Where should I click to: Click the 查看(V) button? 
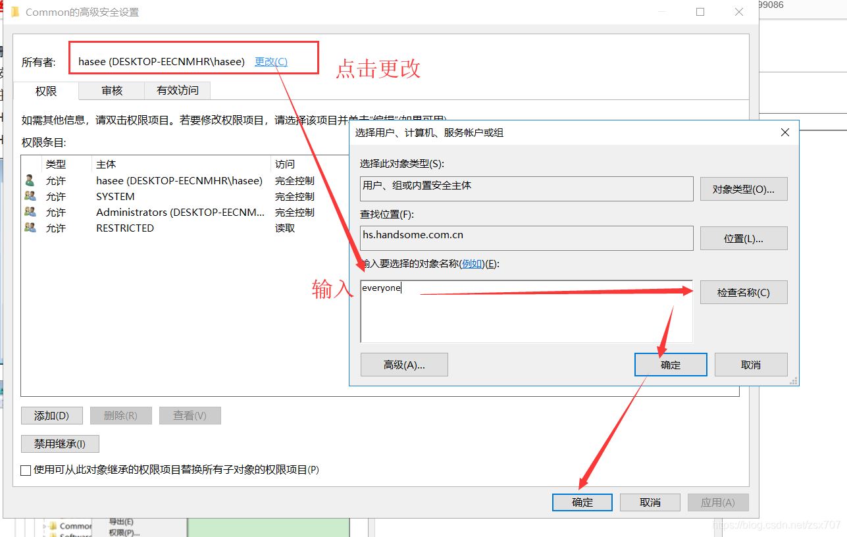pyautogui.click(x=190, y=416)
